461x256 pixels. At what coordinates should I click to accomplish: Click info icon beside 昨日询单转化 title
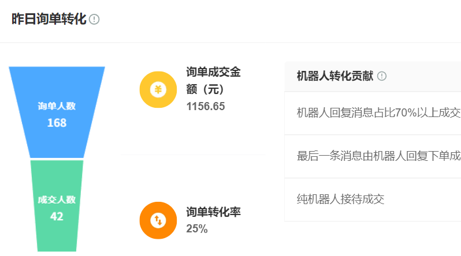coord(94,20)
